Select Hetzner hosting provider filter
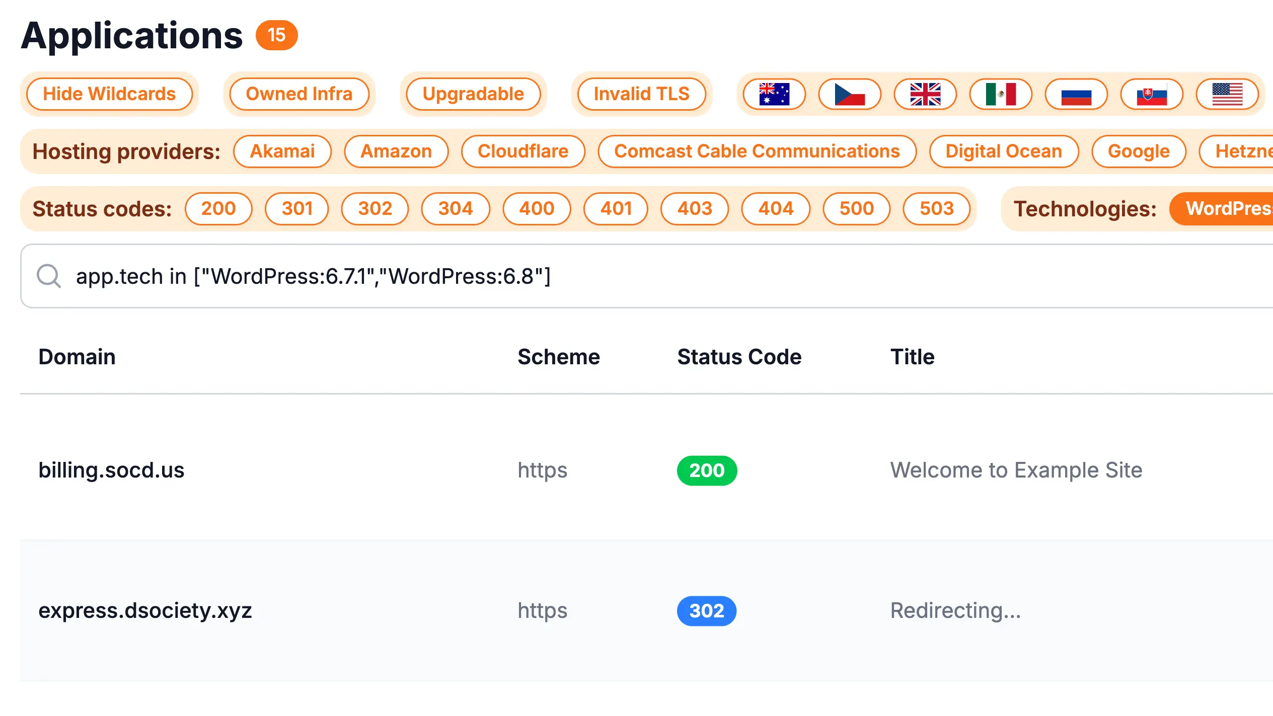 (1236, 151)
